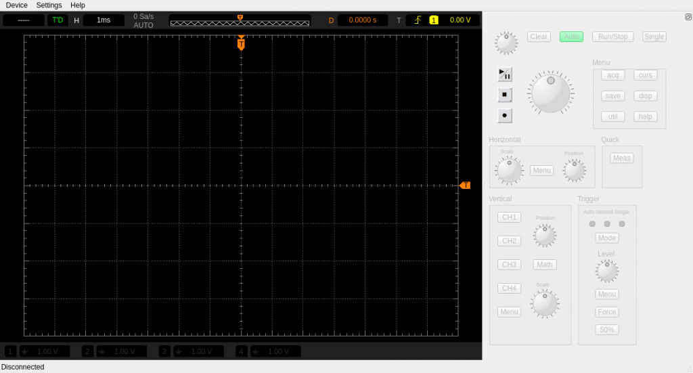Toggle channel CH1 button

509,217
